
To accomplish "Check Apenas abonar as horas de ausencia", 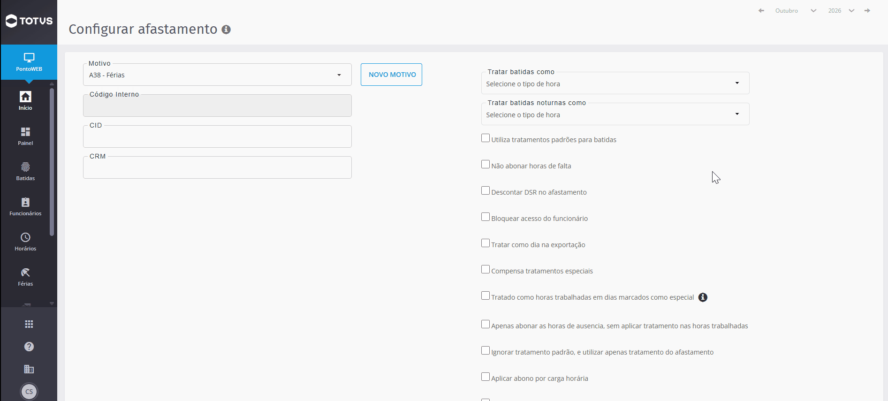I will [486, 325].
